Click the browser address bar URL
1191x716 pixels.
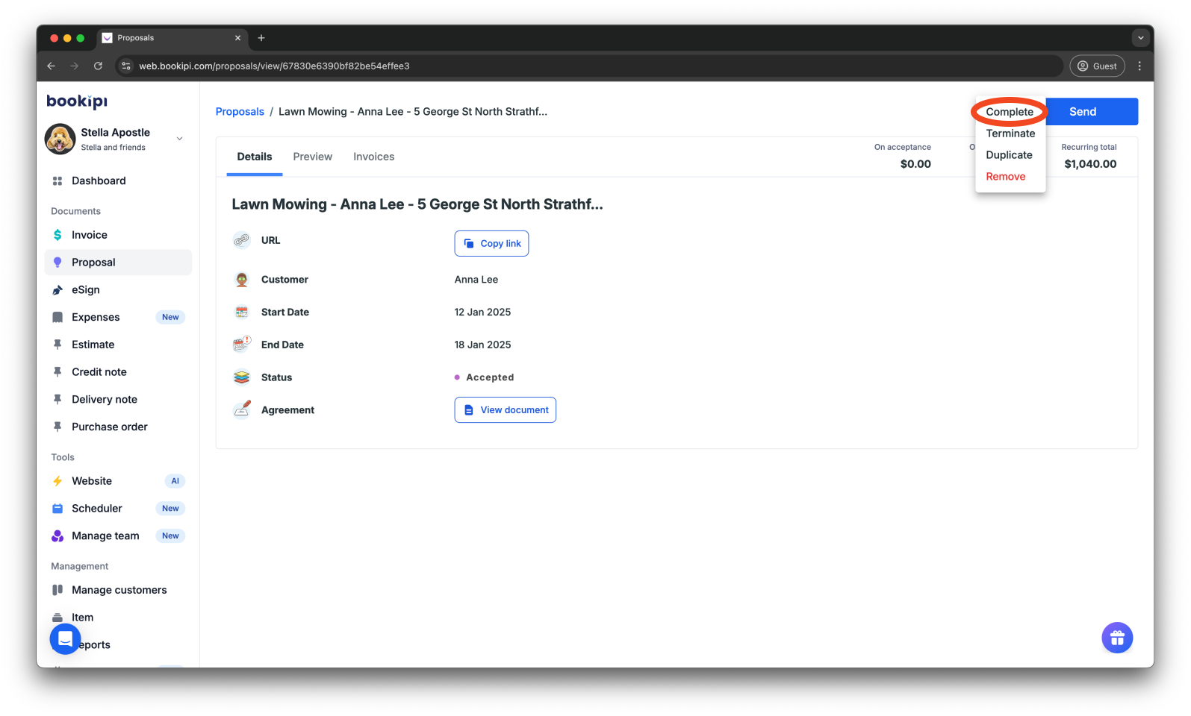tap(274, 66)
